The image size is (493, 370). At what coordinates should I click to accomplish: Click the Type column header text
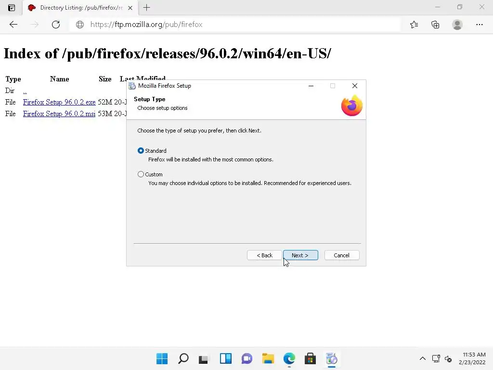point(13,79)
